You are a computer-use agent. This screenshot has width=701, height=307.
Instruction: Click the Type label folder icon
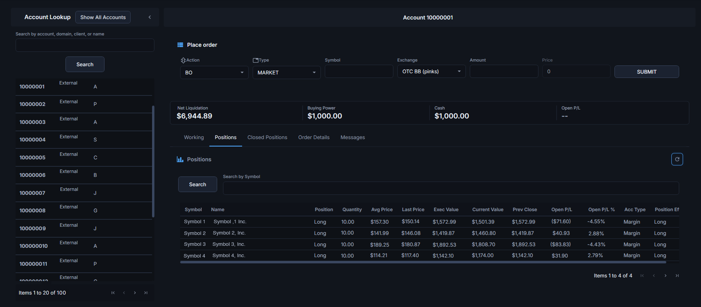(256, 60)
